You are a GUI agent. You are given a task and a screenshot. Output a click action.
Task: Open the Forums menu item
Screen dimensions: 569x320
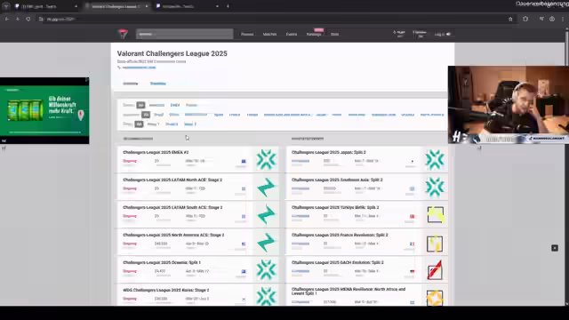(x=247, y=34)
